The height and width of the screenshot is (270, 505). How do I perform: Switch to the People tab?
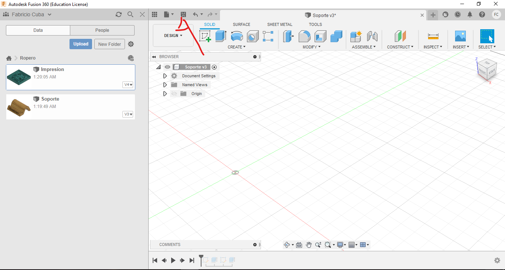102,30
